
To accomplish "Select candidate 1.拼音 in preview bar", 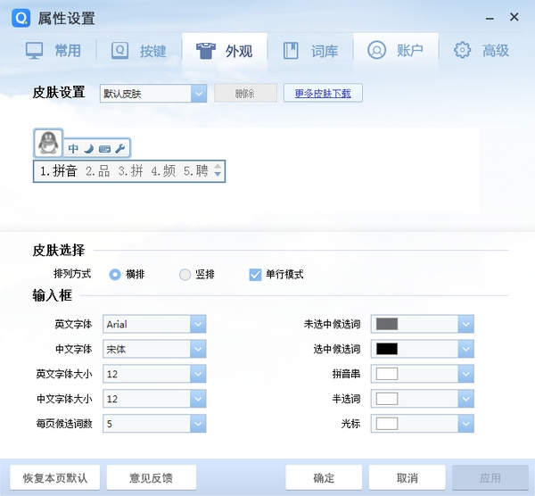I will (59, 171).
